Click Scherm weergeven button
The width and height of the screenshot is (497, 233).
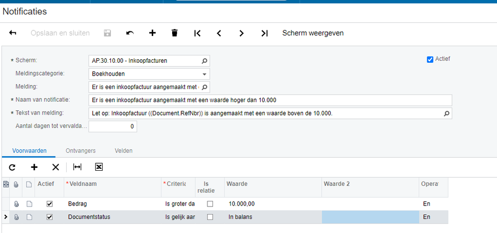313,33
